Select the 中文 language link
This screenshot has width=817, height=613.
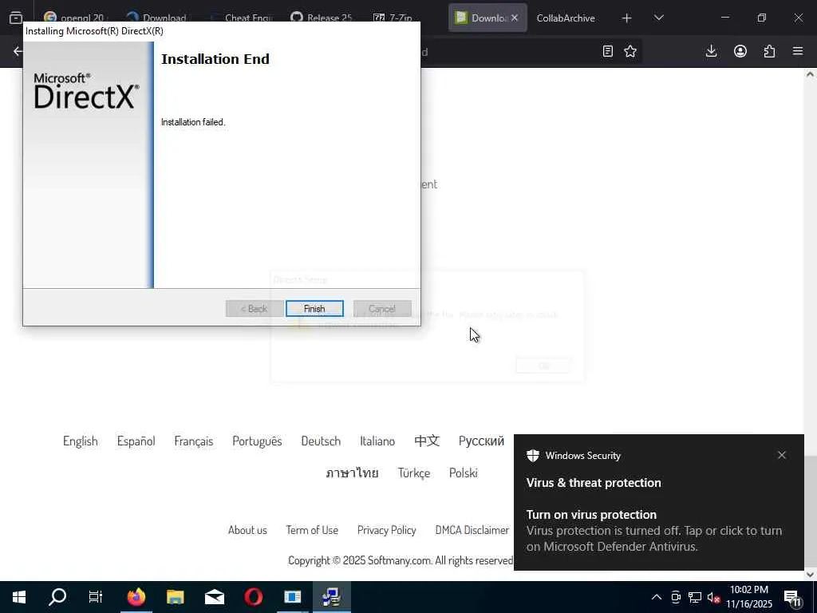427,441
